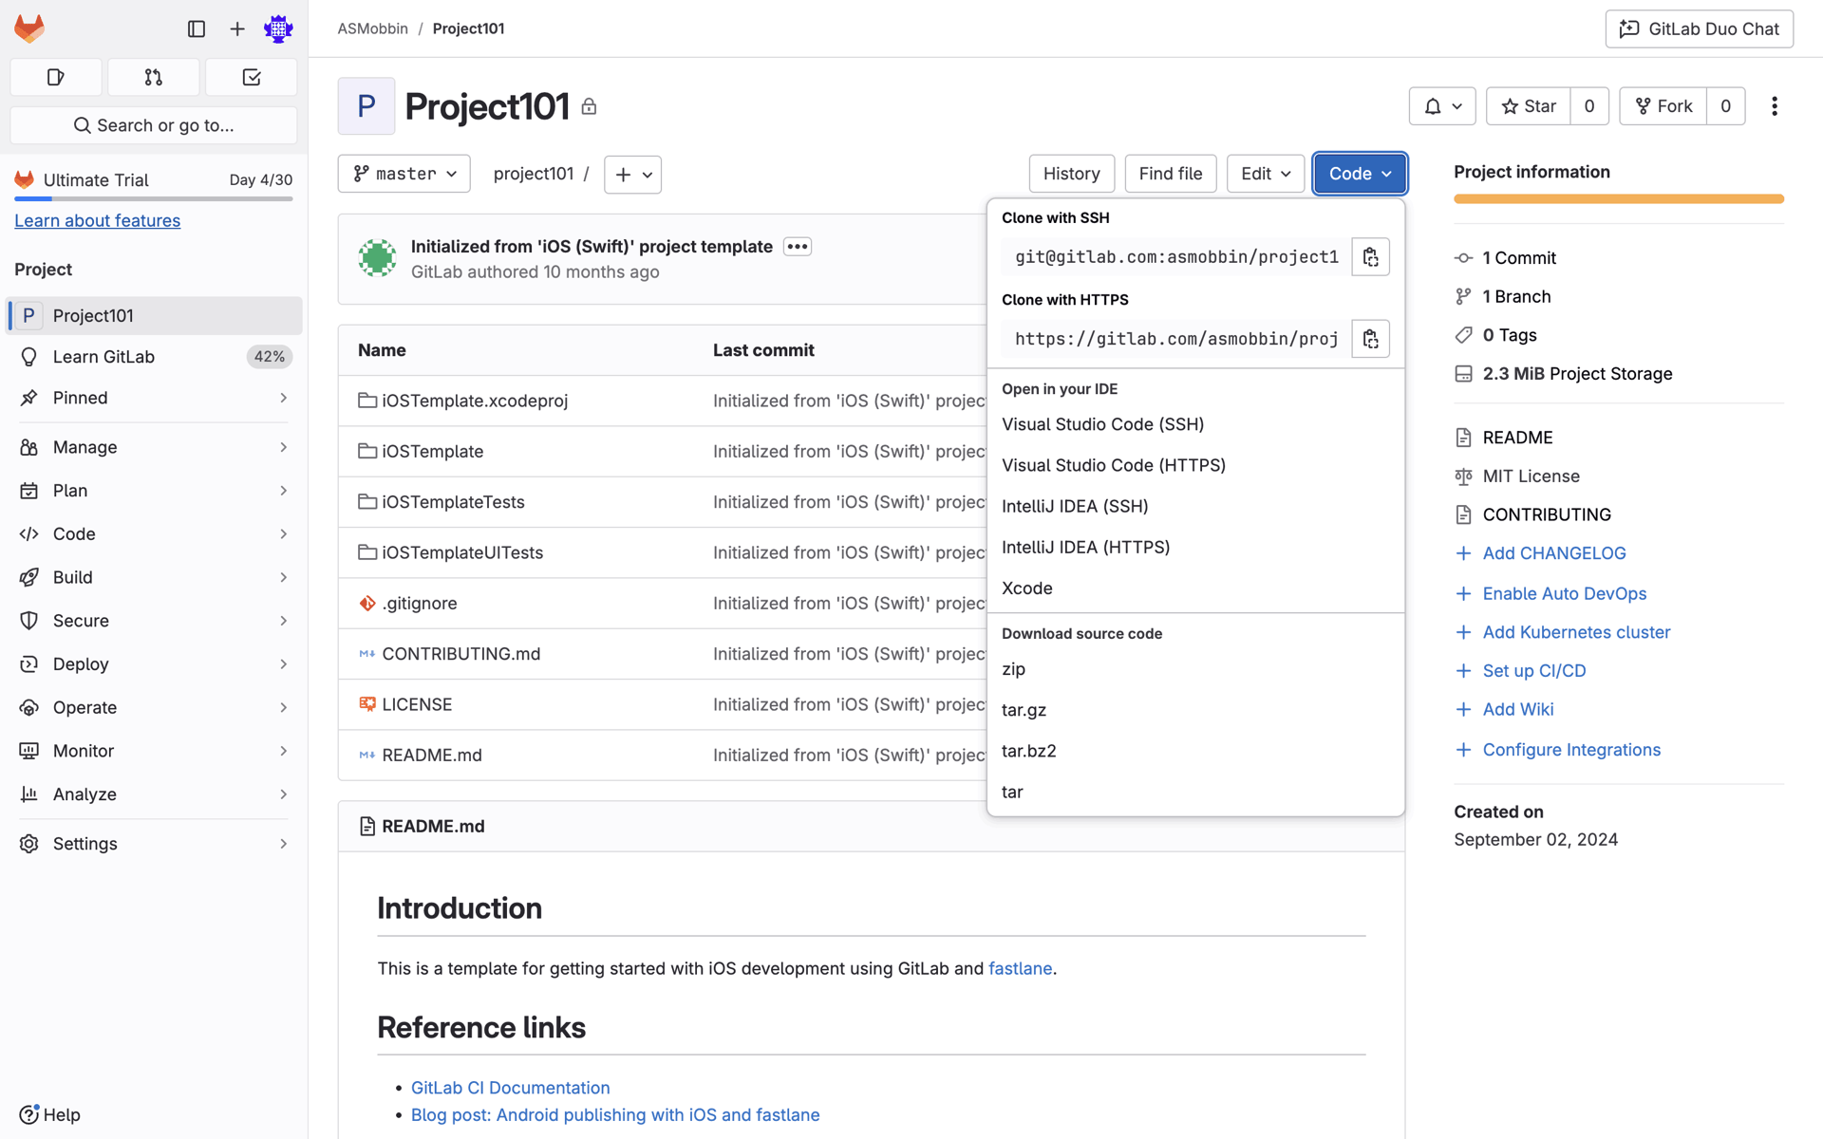1823x1139 pixels.
Task: Open merge requests shortcut icon
Action: [154, 77]
